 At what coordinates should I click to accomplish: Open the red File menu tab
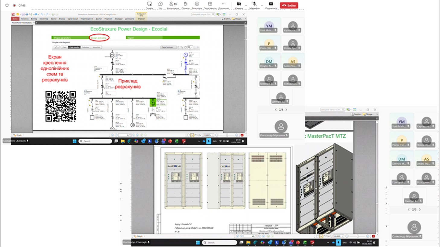[x=15, y=19]
